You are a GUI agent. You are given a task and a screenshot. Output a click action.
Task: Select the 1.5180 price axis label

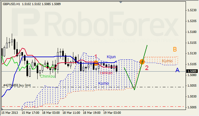[x=192, y=32]
